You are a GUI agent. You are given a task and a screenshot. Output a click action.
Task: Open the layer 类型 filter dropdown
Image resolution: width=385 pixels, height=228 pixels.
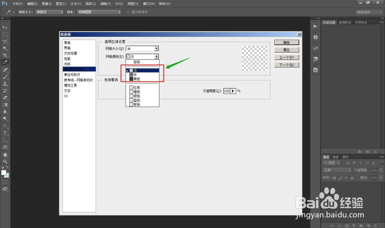pos(332,163)
